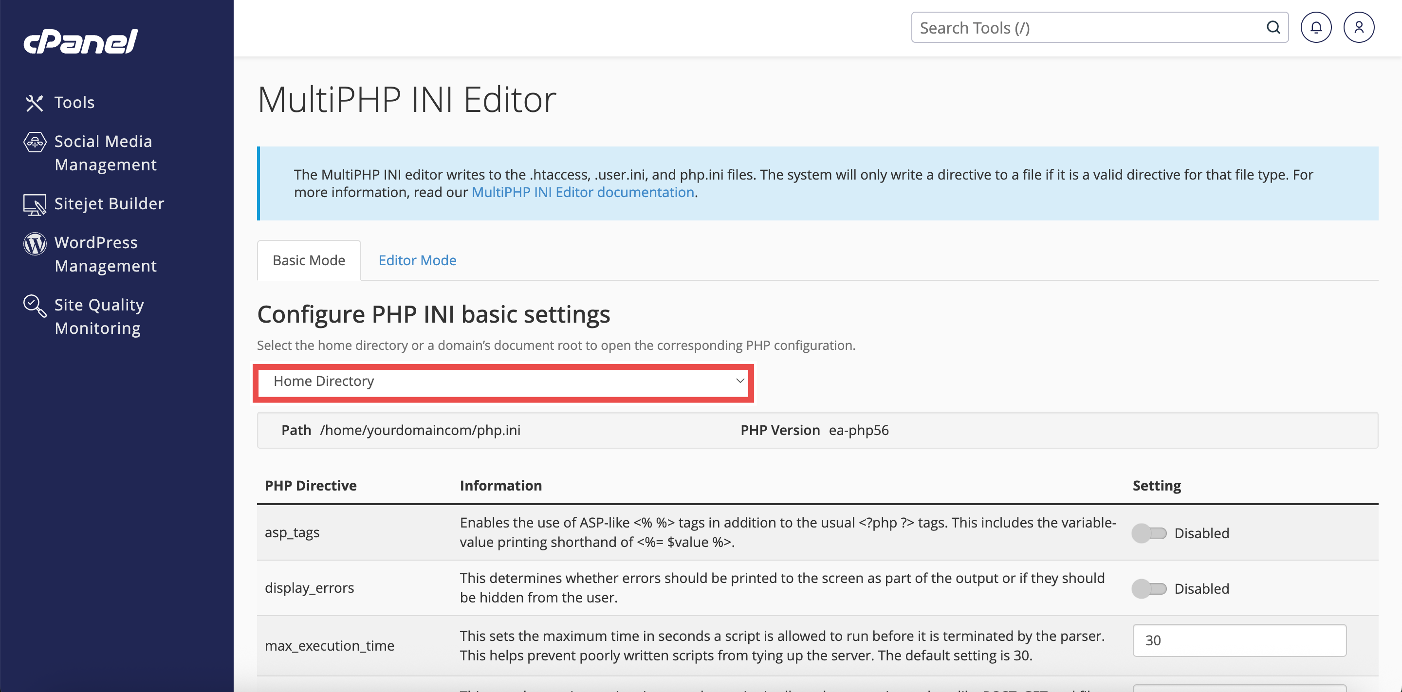Screen dimensions: 1402x692
Task: Click the cPanel logo
Action: 79,42
